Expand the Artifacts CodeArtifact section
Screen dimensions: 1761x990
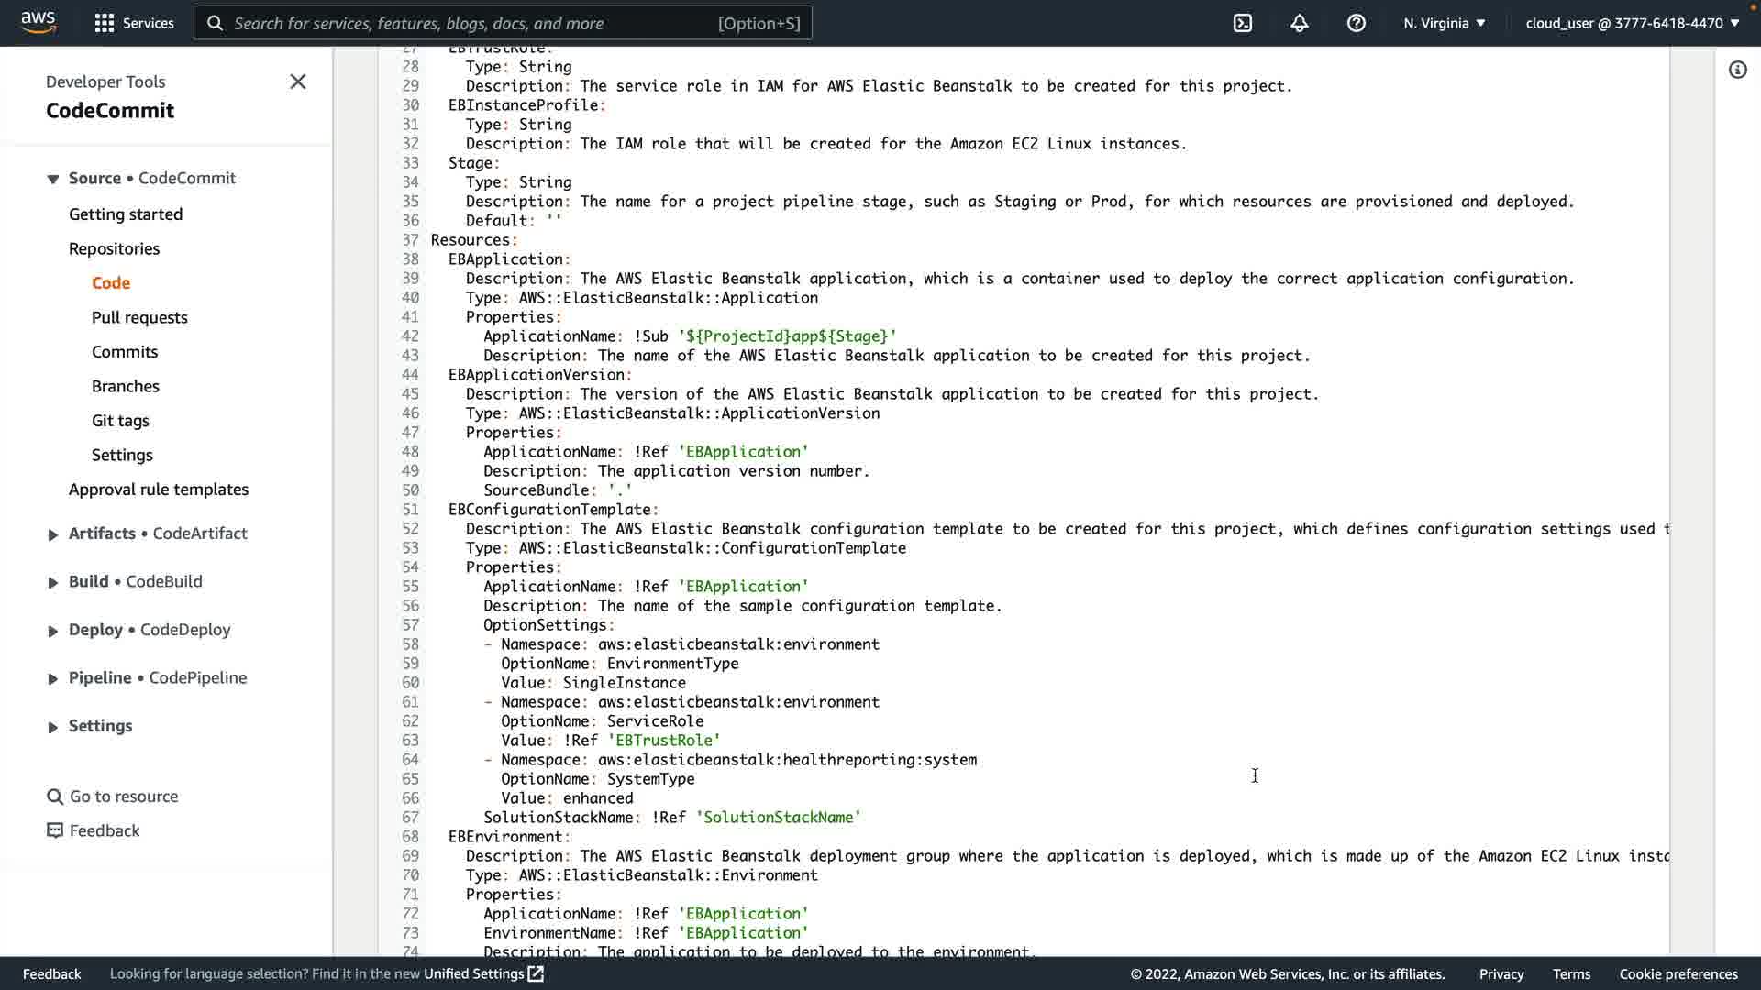click(x=53, y=534)
